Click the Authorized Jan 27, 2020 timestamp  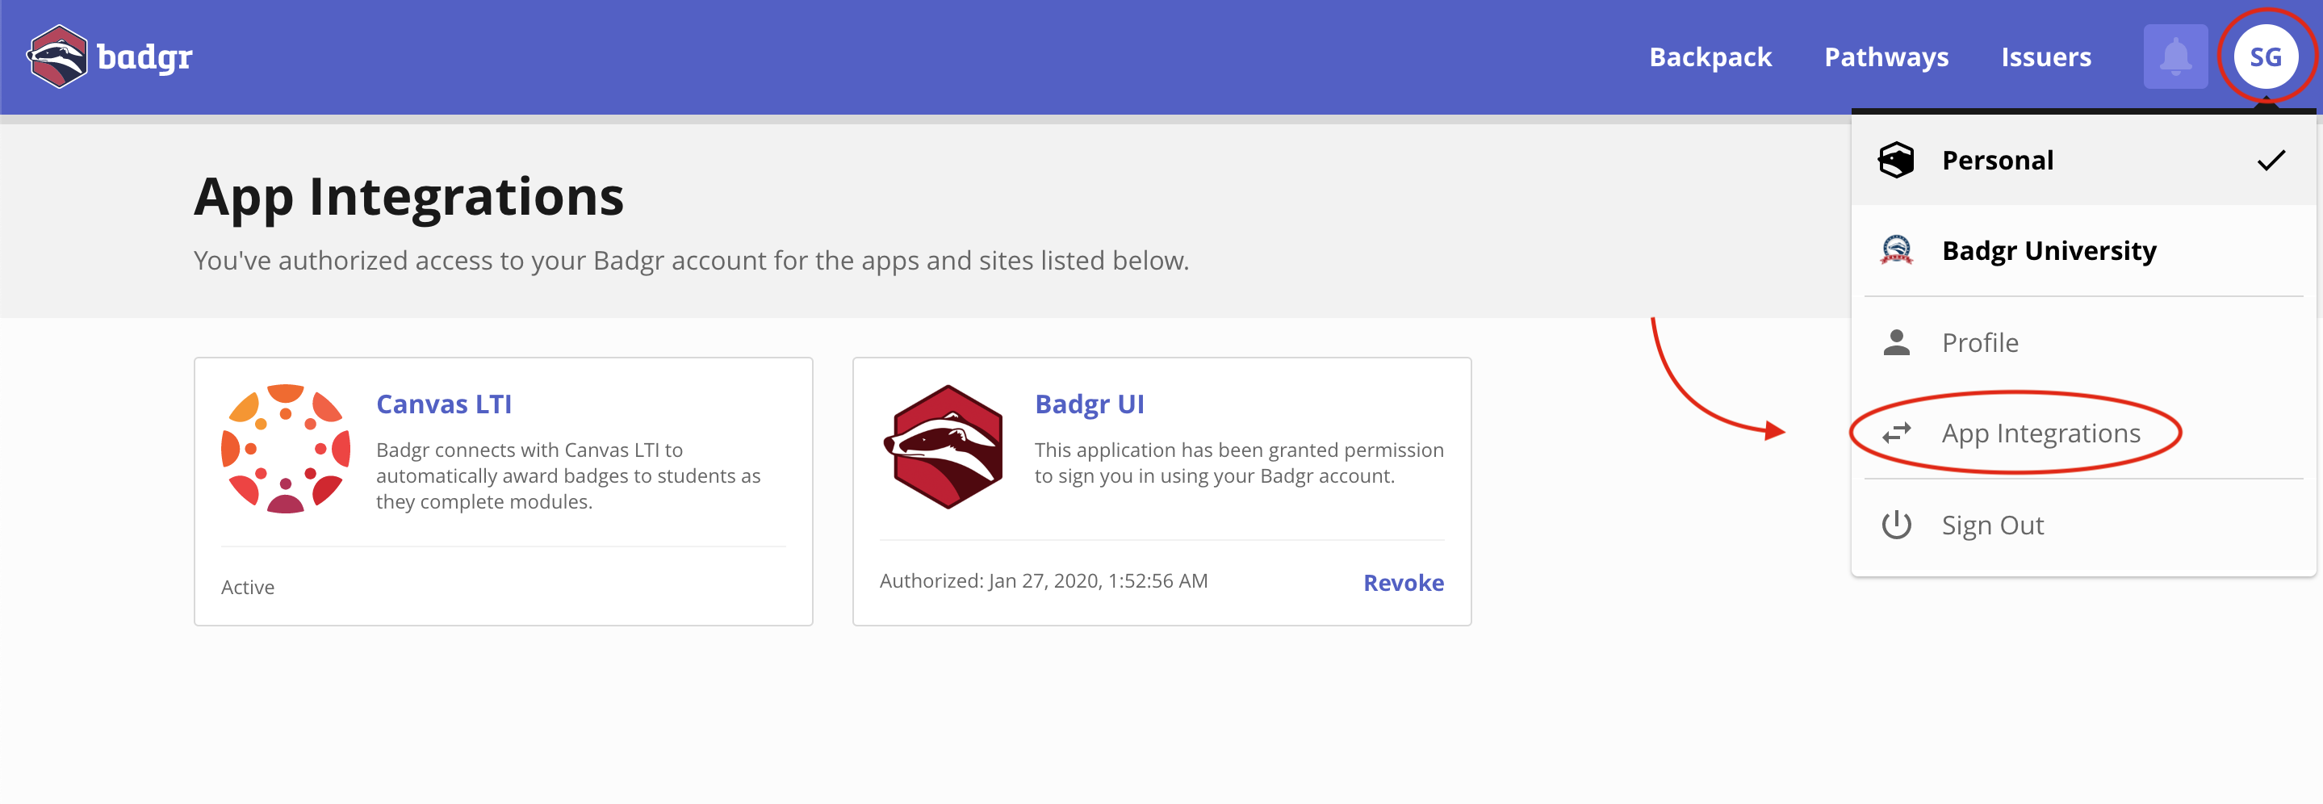click(x=1044, y=581)
